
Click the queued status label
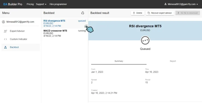pos(82,21)
